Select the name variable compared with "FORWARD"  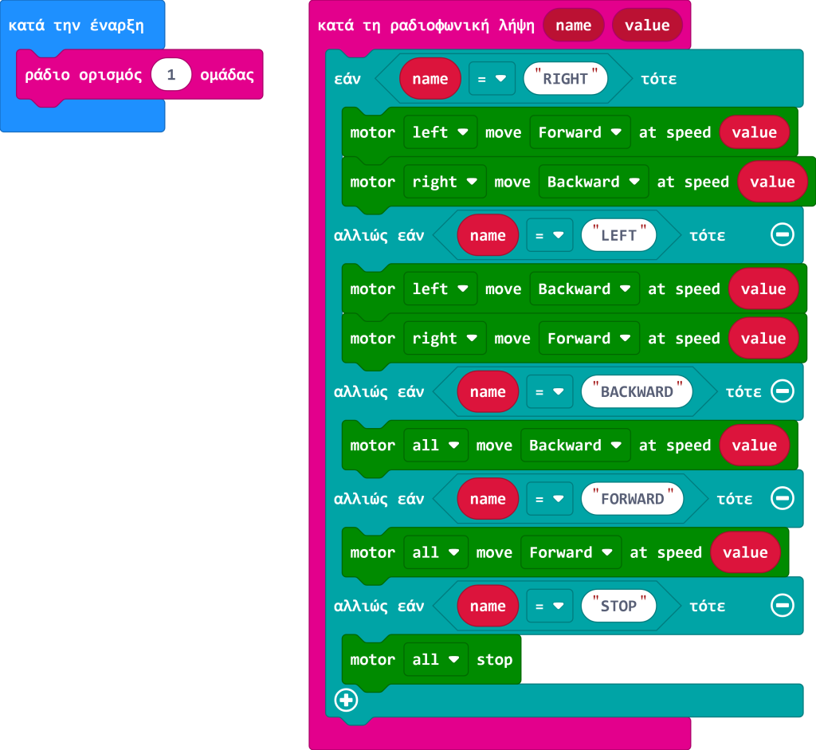(x=488, y=499)
